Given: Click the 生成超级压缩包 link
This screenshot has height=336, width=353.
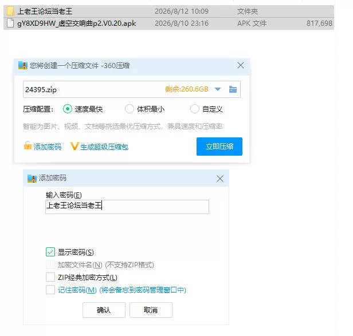Looking at the screenshot, I should click(x=104, y=147).
